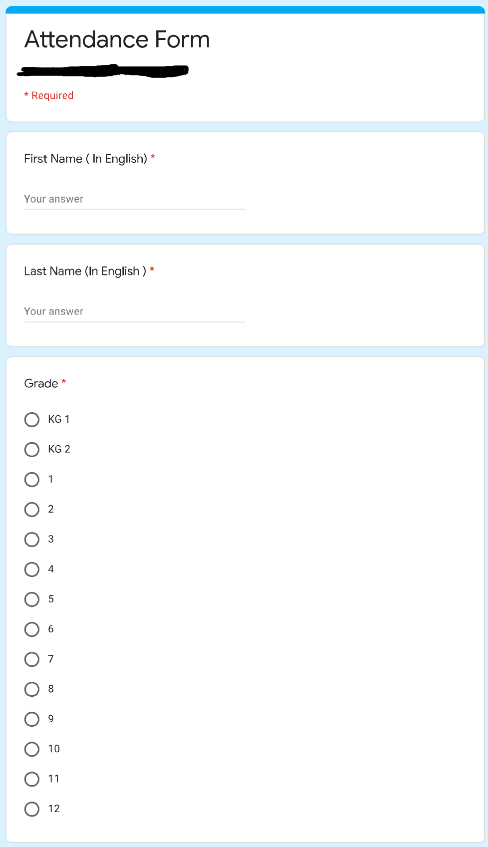The width and height of the screenshot is (488, 847).
Task: Click the Last Name question label
Action: [85, 271]
